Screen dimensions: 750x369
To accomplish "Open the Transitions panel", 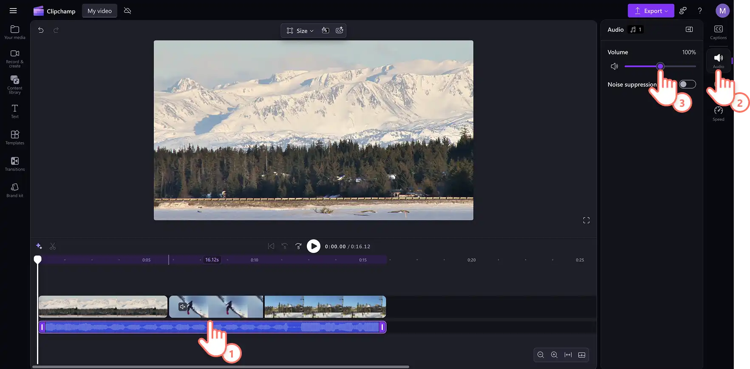I will tap(15, 164).
